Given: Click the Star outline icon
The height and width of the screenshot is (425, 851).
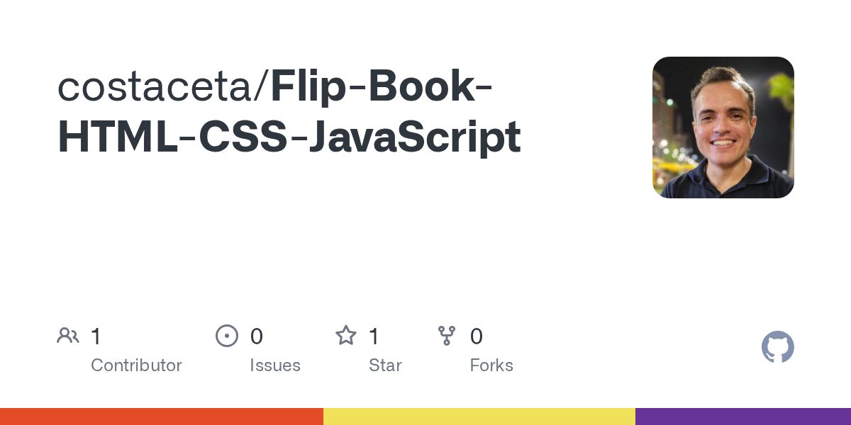Looking at the screenshot, I should point(345,336).
